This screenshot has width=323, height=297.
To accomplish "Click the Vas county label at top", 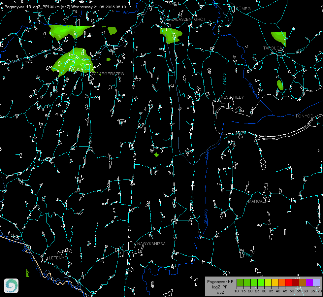I will click(126, 13).
